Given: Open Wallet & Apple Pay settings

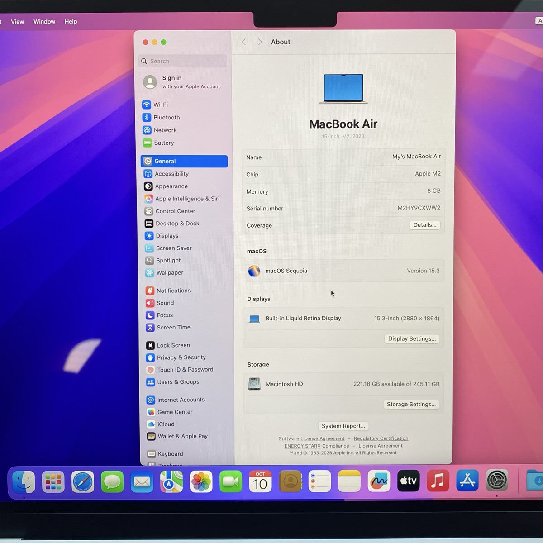Looking at the screenshot, I should point(177,436).
